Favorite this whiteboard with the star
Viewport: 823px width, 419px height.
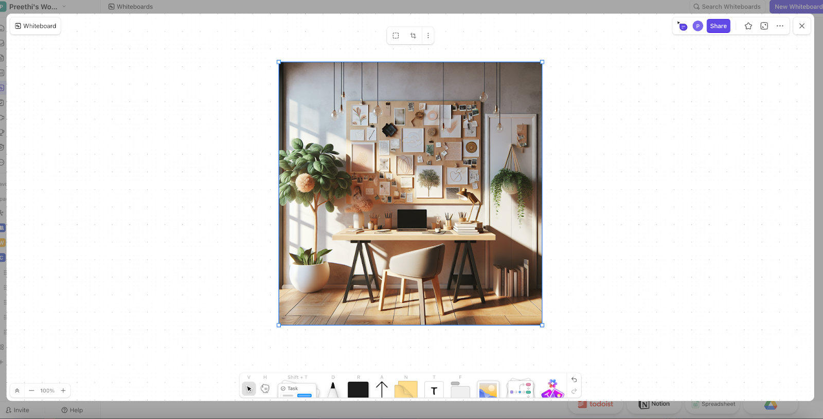[748, 26]
